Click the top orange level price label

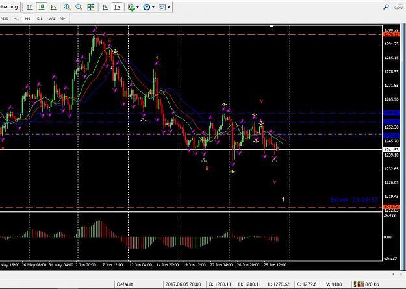pos(391,34)
